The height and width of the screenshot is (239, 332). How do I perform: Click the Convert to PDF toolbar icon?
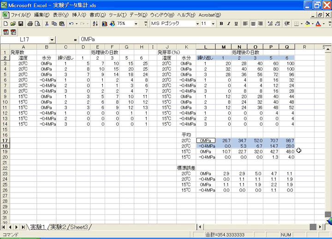point(6,32)
